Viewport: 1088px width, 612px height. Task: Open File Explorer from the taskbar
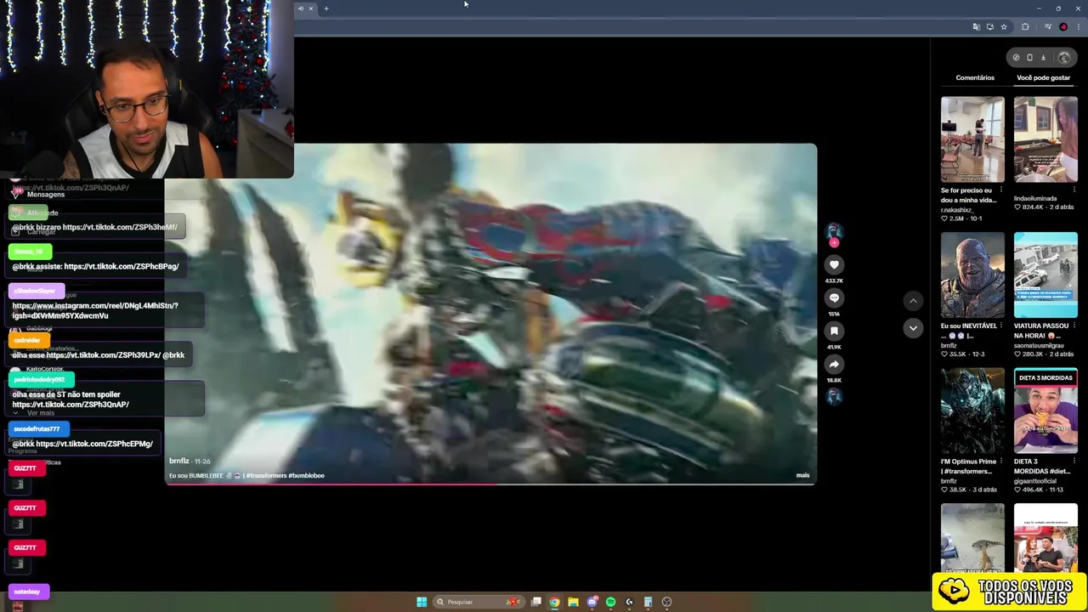pos(573,602)
